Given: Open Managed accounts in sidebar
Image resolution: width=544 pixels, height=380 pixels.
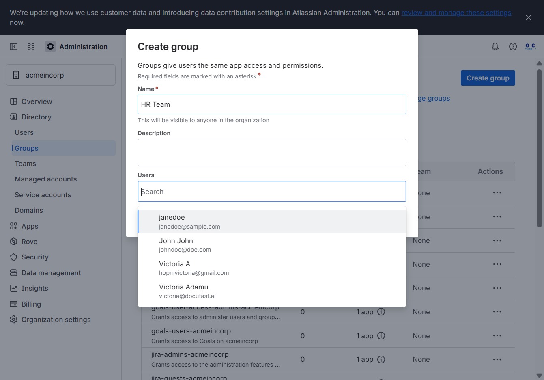Looking at the screenshot, I should (x=63, y=179).
